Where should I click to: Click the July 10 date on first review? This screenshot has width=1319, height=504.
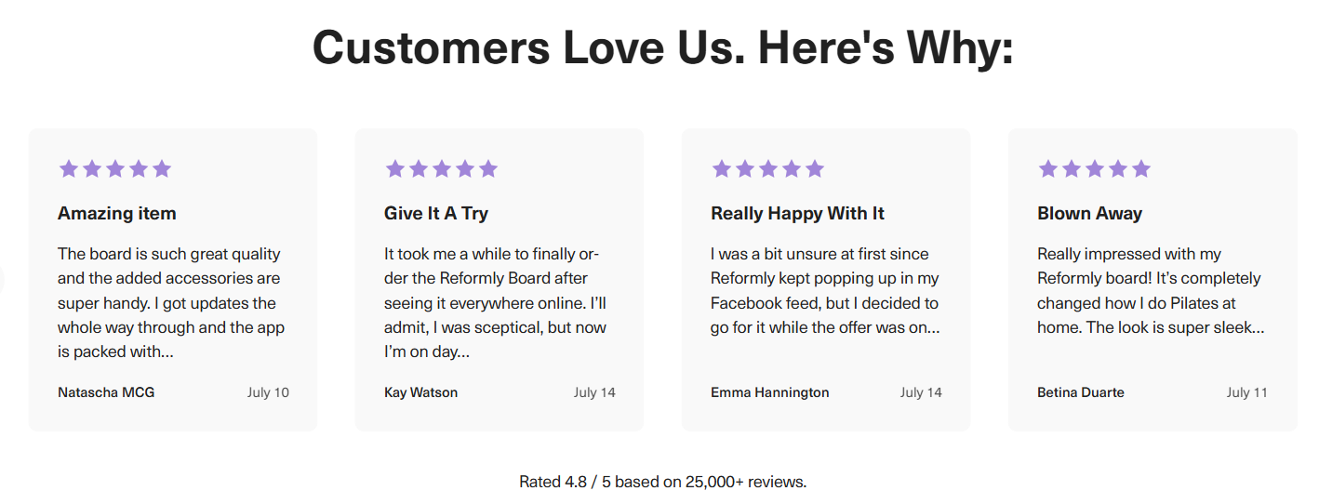pyautogui.click(x=268, y=392)
